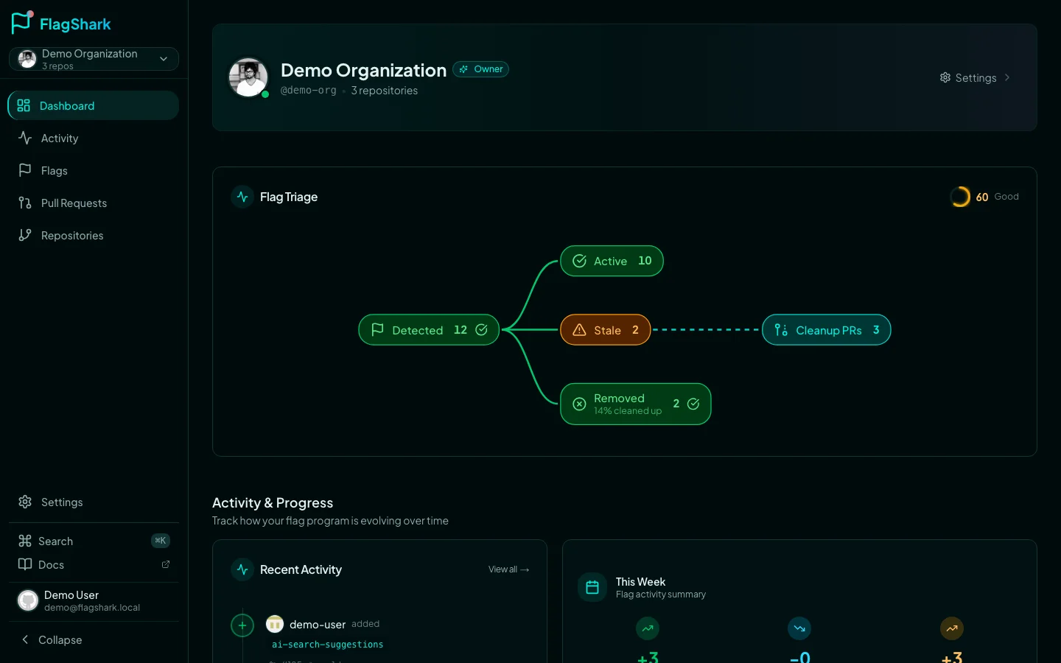Open Settings from the organization header
The image size is (1061, 663).
[975, 78]
